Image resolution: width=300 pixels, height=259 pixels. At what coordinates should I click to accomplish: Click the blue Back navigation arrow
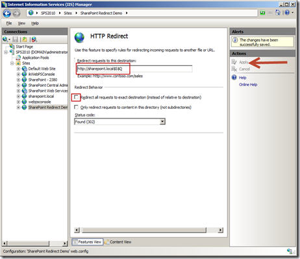point(6,14)
